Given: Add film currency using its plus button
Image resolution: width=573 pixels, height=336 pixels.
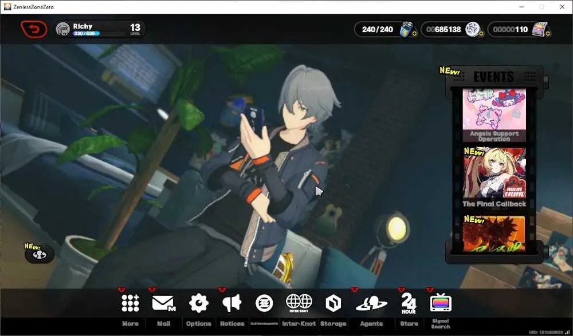Looking at the screenshot, I should (x=548, y=34).
